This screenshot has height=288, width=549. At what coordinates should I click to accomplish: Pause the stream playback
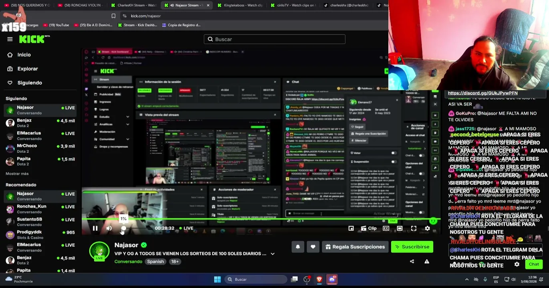coord(95,228)
